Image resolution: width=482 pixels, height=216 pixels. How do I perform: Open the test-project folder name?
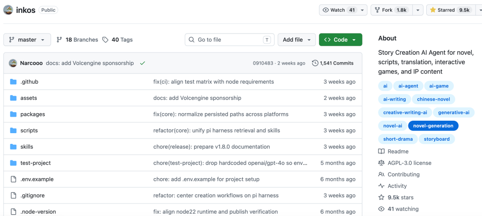pos(35,163)
